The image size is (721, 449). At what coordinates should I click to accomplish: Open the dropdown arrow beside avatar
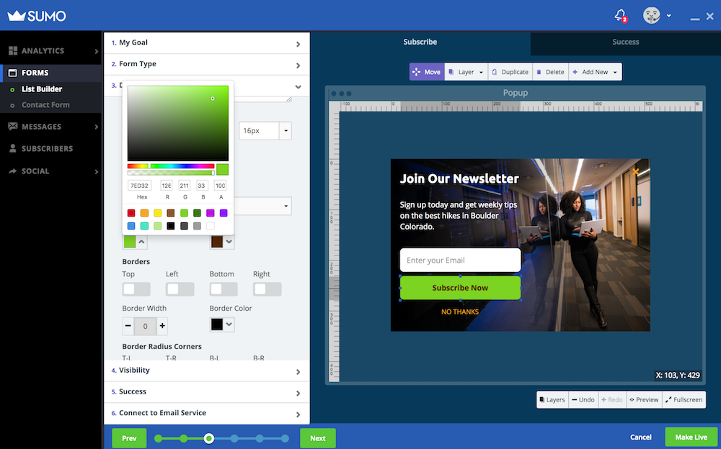point(668,16)
